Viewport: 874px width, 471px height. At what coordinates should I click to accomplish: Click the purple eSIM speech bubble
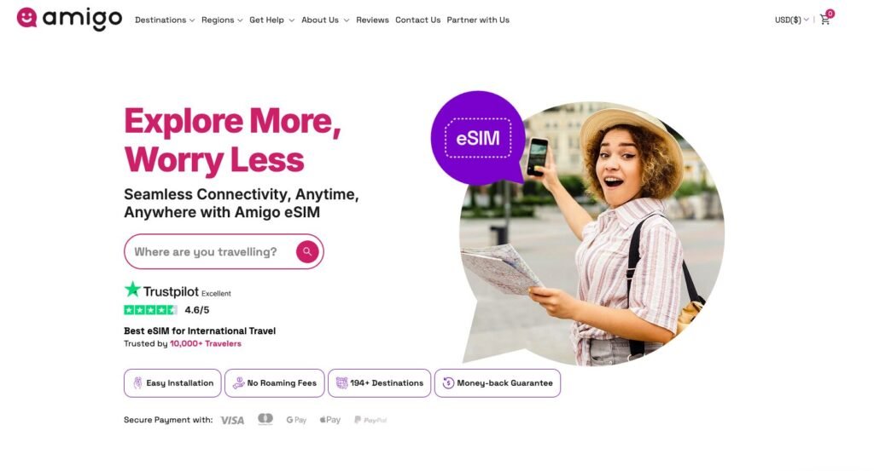click(478, 137)
